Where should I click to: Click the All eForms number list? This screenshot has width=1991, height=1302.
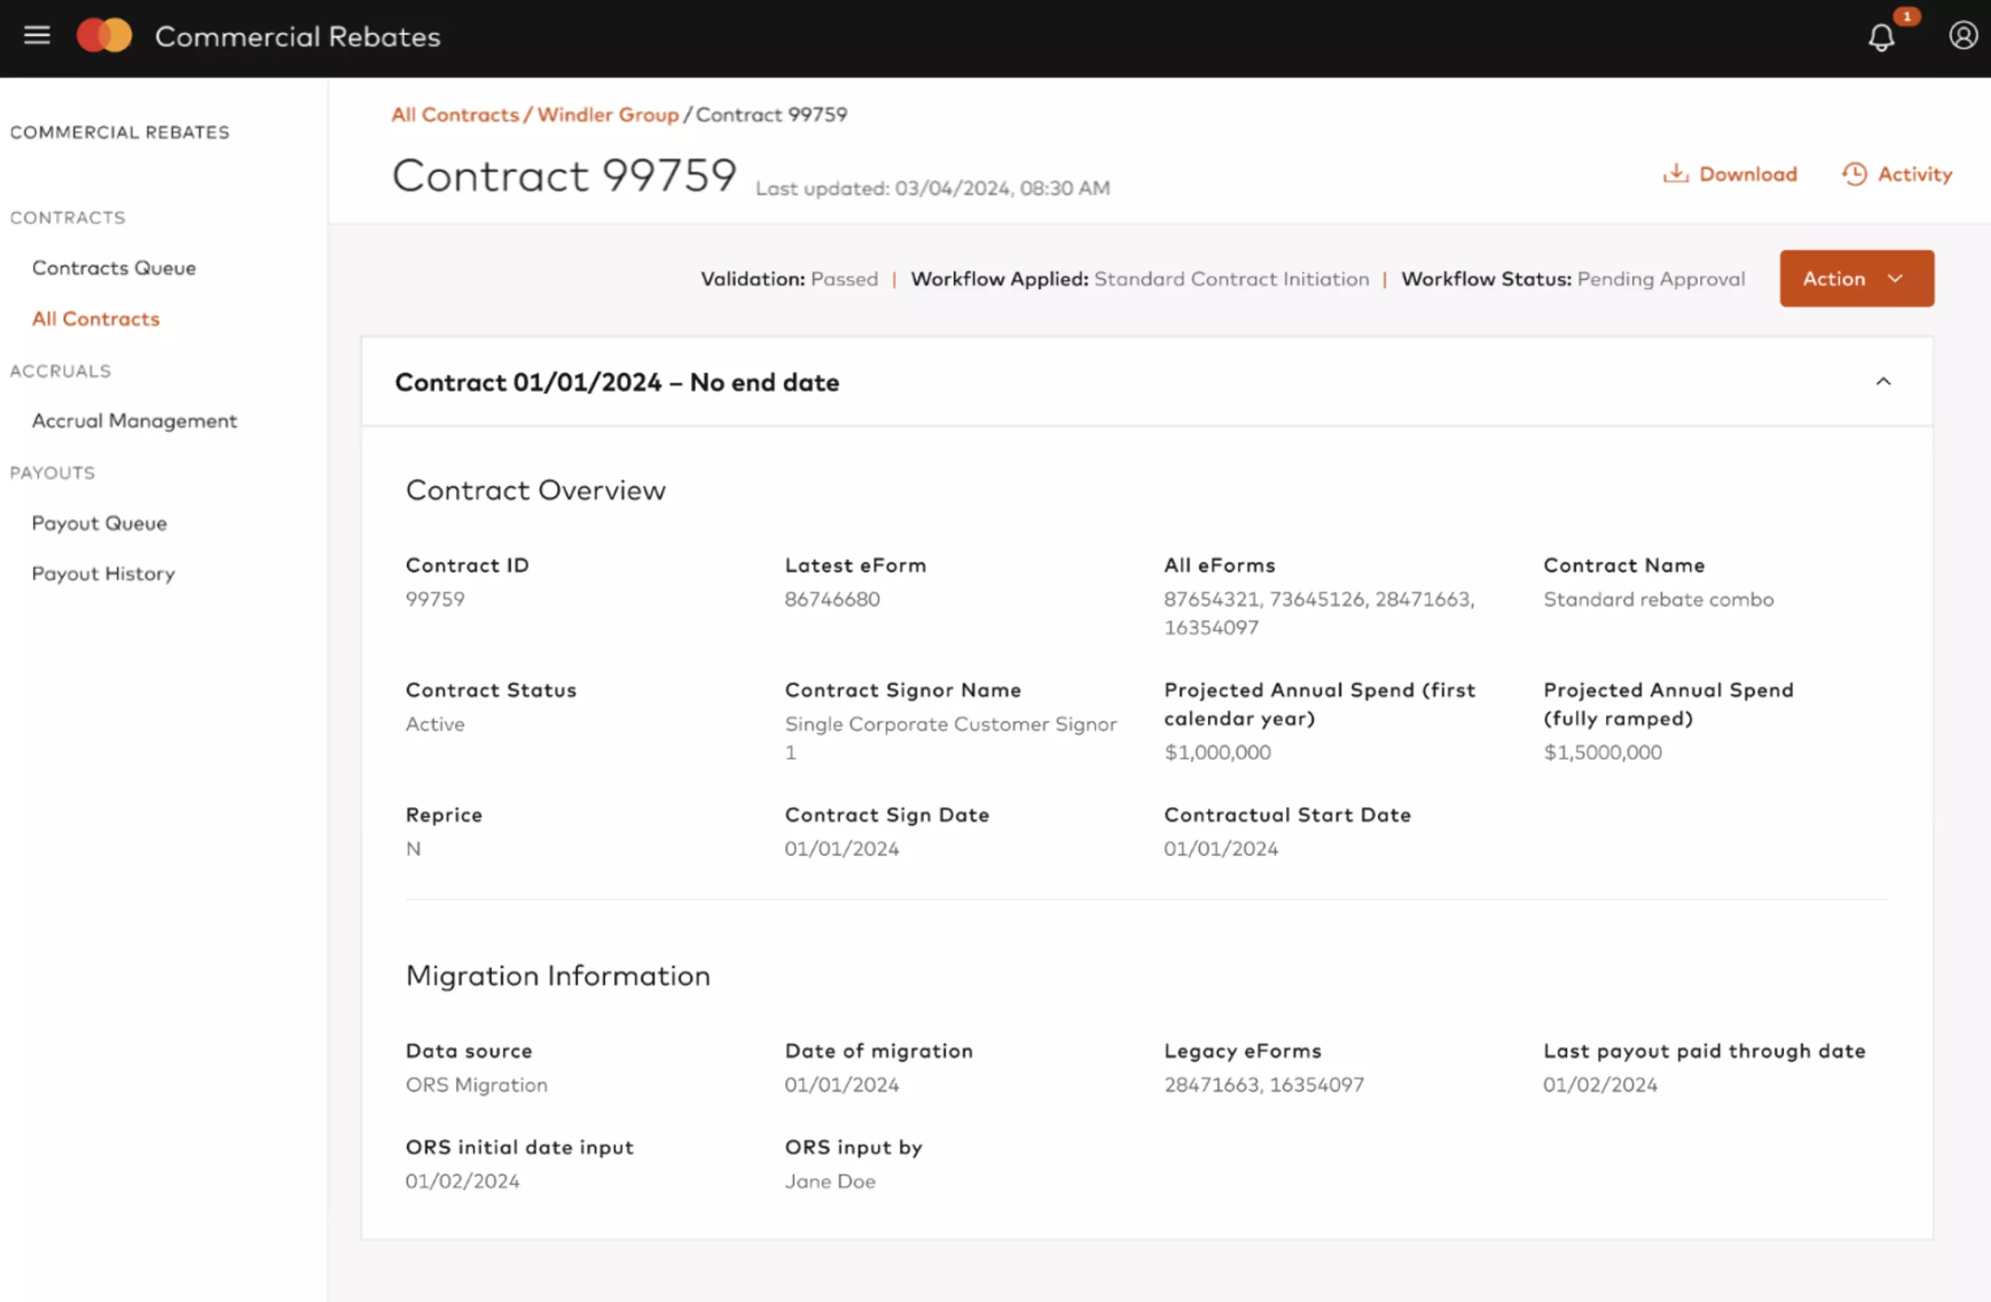click(x=1319, y=613)
